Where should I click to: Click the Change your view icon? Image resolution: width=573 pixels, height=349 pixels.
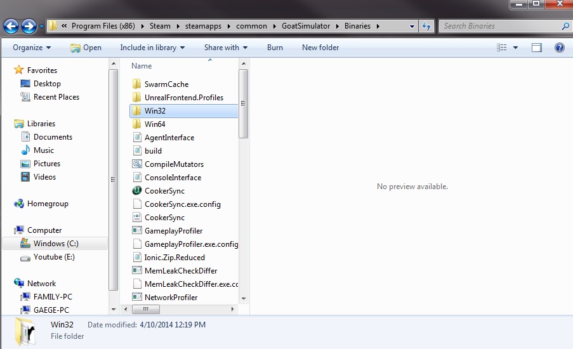coord(502,48)
